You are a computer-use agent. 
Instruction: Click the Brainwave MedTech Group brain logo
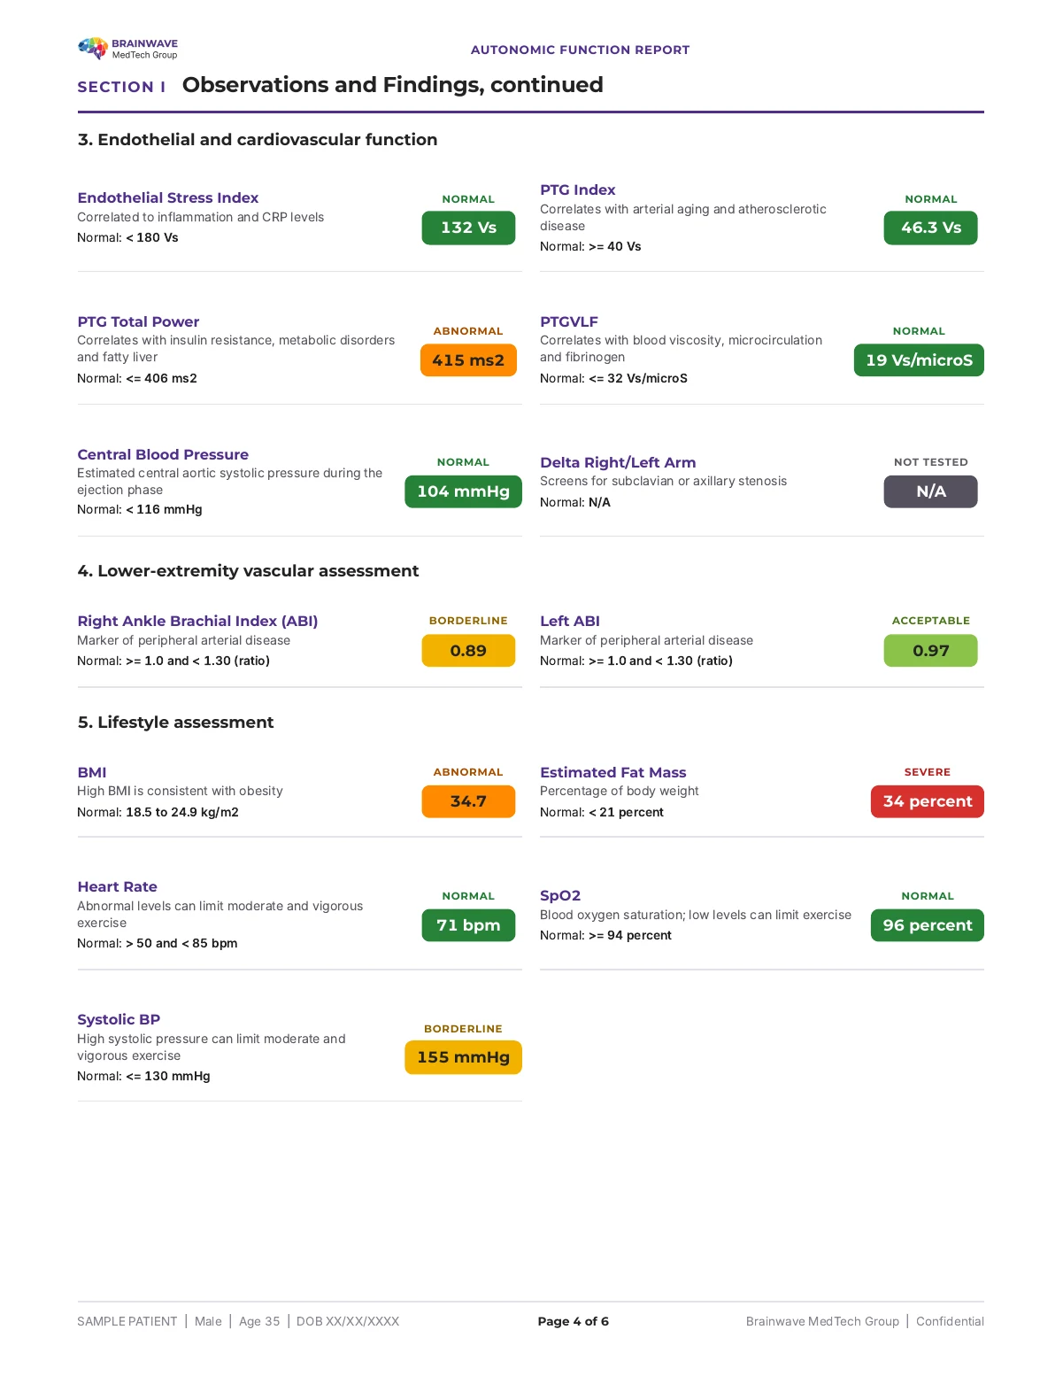point(93,49)
